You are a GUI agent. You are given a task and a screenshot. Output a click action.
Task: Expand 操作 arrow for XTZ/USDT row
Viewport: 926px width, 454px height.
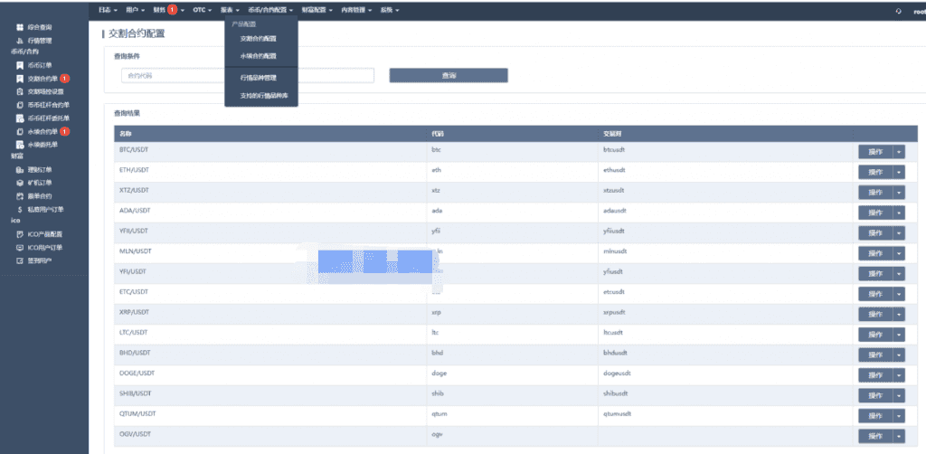pos(899,193)
